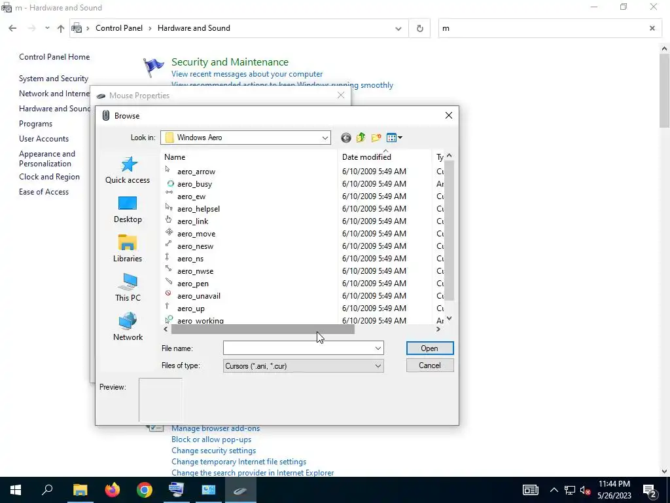The image size is (670, 503).
Task: Go up one folder level
Action: 361,138
